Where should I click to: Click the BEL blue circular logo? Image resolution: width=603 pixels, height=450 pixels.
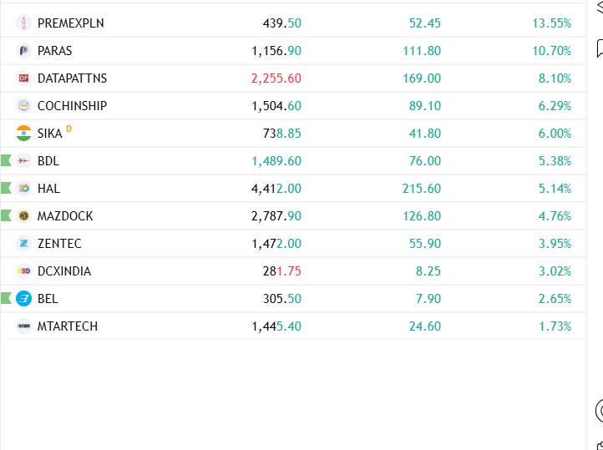coord(23,299)
